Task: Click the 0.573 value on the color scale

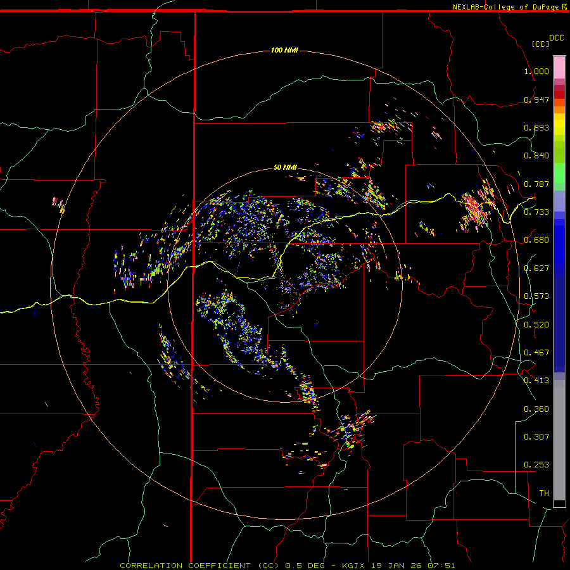Action: [536, 296]
